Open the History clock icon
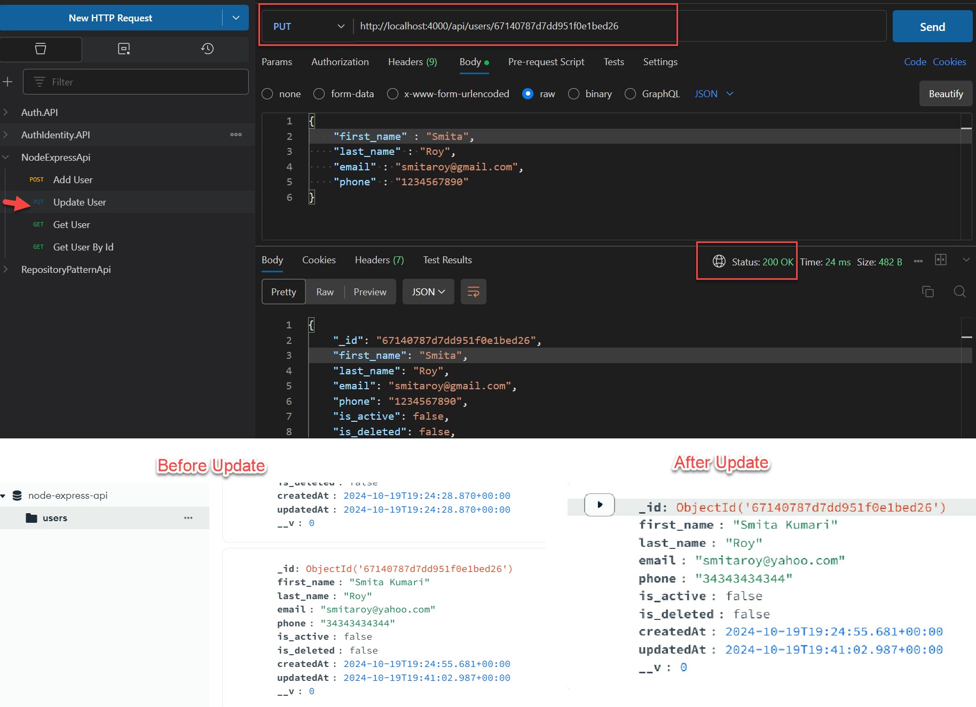 (207, 49)
